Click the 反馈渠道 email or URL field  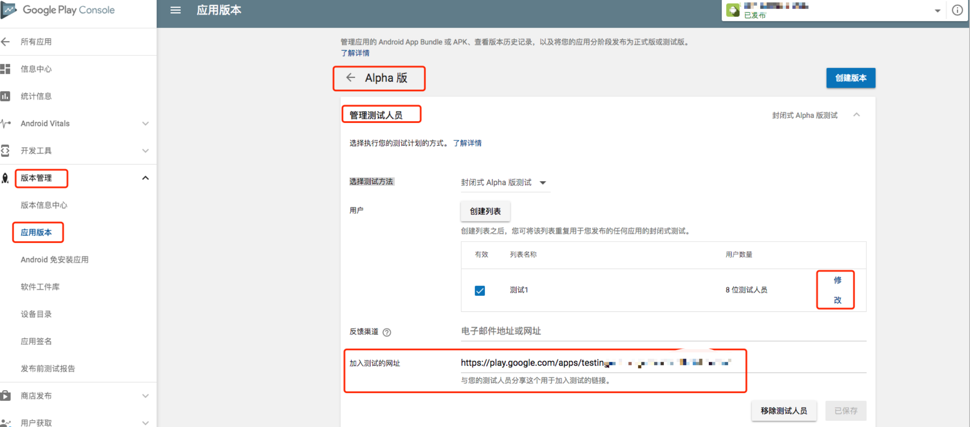pos(663,331)
